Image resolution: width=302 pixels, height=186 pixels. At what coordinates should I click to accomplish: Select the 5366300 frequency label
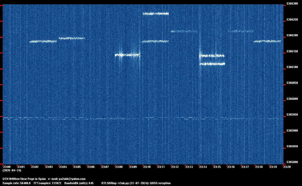292,4
